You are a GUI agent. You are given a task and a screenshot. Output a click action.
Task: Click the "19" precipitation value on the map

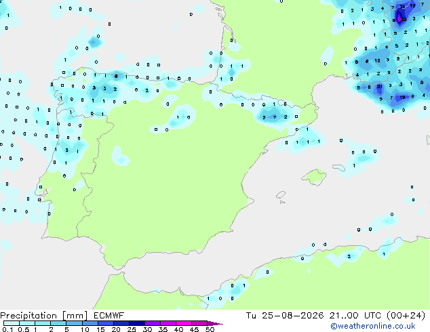[402, 97]
